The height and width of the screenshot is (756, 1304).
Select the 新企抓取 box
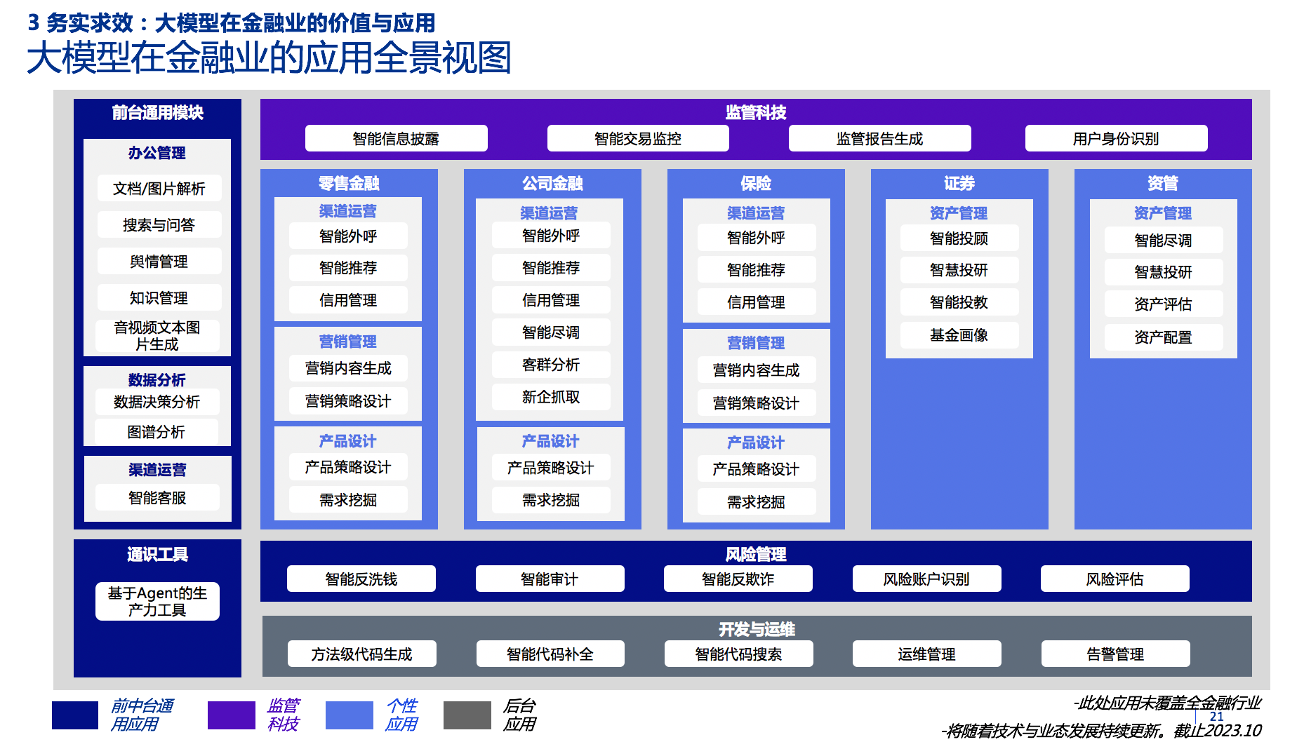[551, 396]
